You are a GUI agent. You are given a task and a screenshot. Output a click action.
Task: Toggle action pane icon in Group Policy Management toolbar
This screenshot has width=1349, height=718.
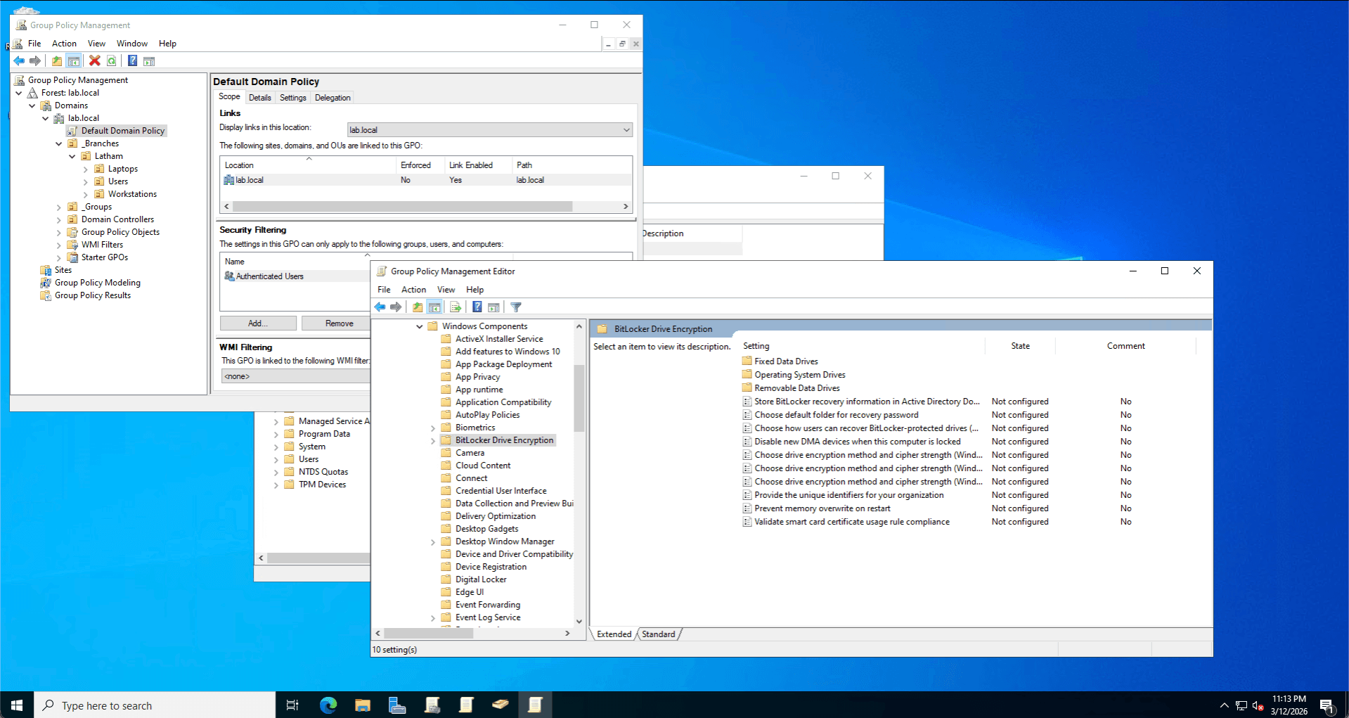coord(149,61)
